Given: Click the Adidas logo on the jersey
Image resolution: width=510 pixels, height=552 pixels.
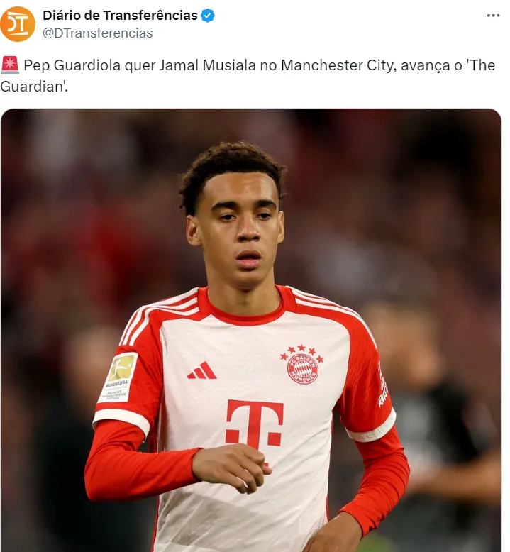Looking at the screenshot, I should [x=202, y=370].
